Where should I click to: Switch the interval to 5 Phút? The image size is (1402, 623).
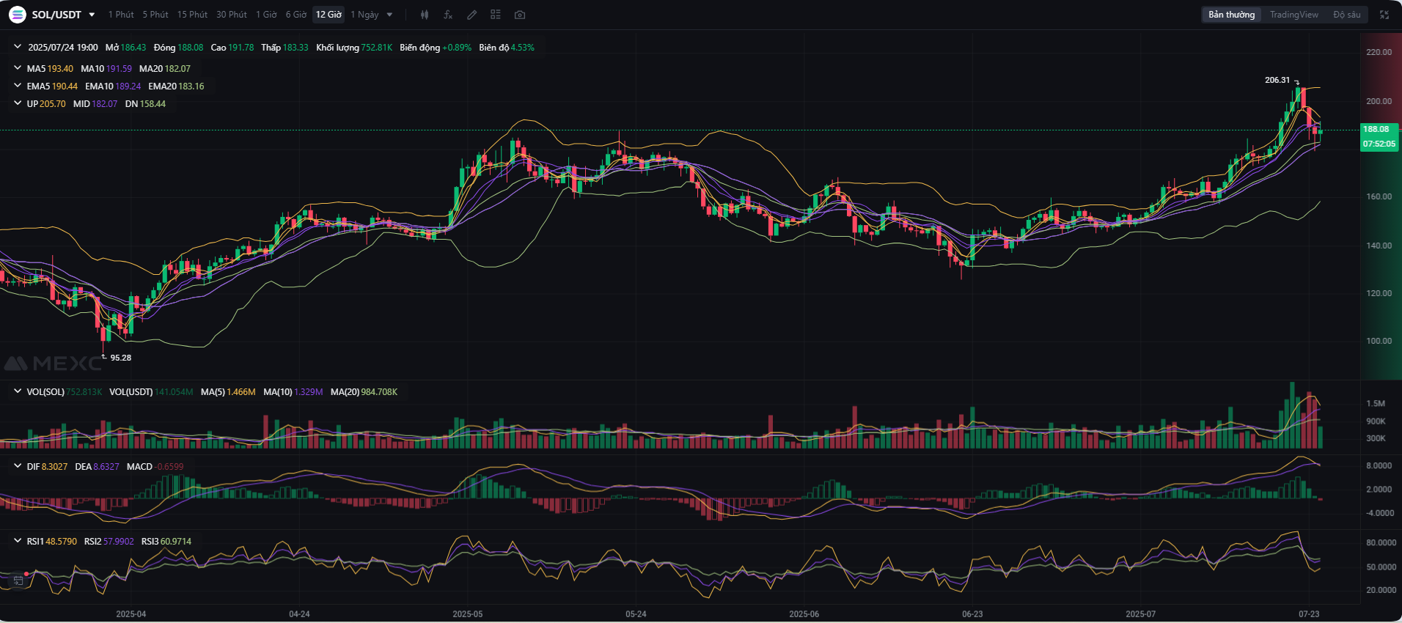pos(155,15)
